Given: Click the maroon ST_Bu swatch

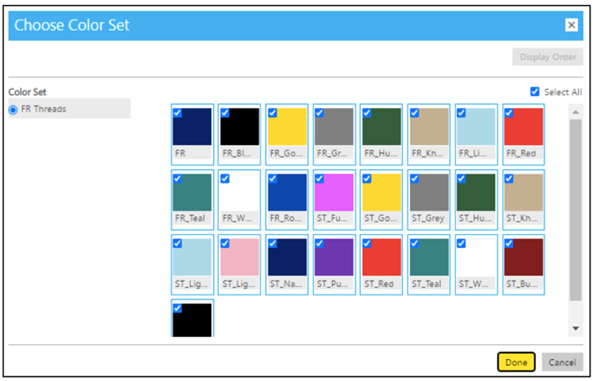Looking at the screenshot, I should pos(523,257).
